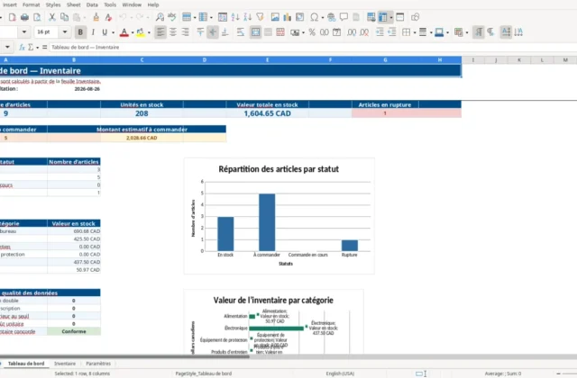Viewport: 577px width, 378px height.
Task: Click horizontal scrollbar above sheet tabs
Action: [125, 356]
